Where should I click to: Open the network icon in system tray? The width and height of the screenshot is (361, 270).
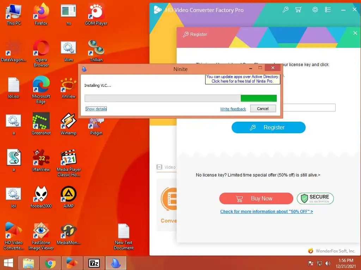click(319, 263)
